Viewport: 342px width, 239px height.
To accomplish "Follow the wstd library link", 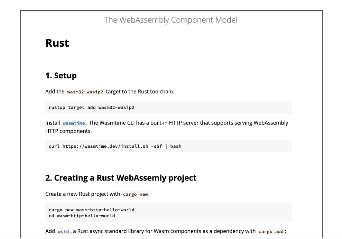I will [x=63, y=231].
